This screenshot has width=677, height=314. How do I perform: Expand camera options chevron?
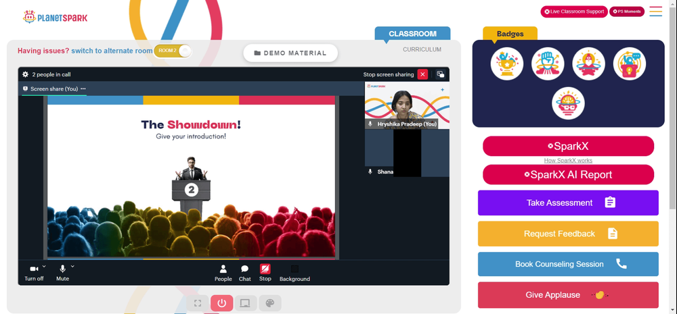click(x=44, y=266)
